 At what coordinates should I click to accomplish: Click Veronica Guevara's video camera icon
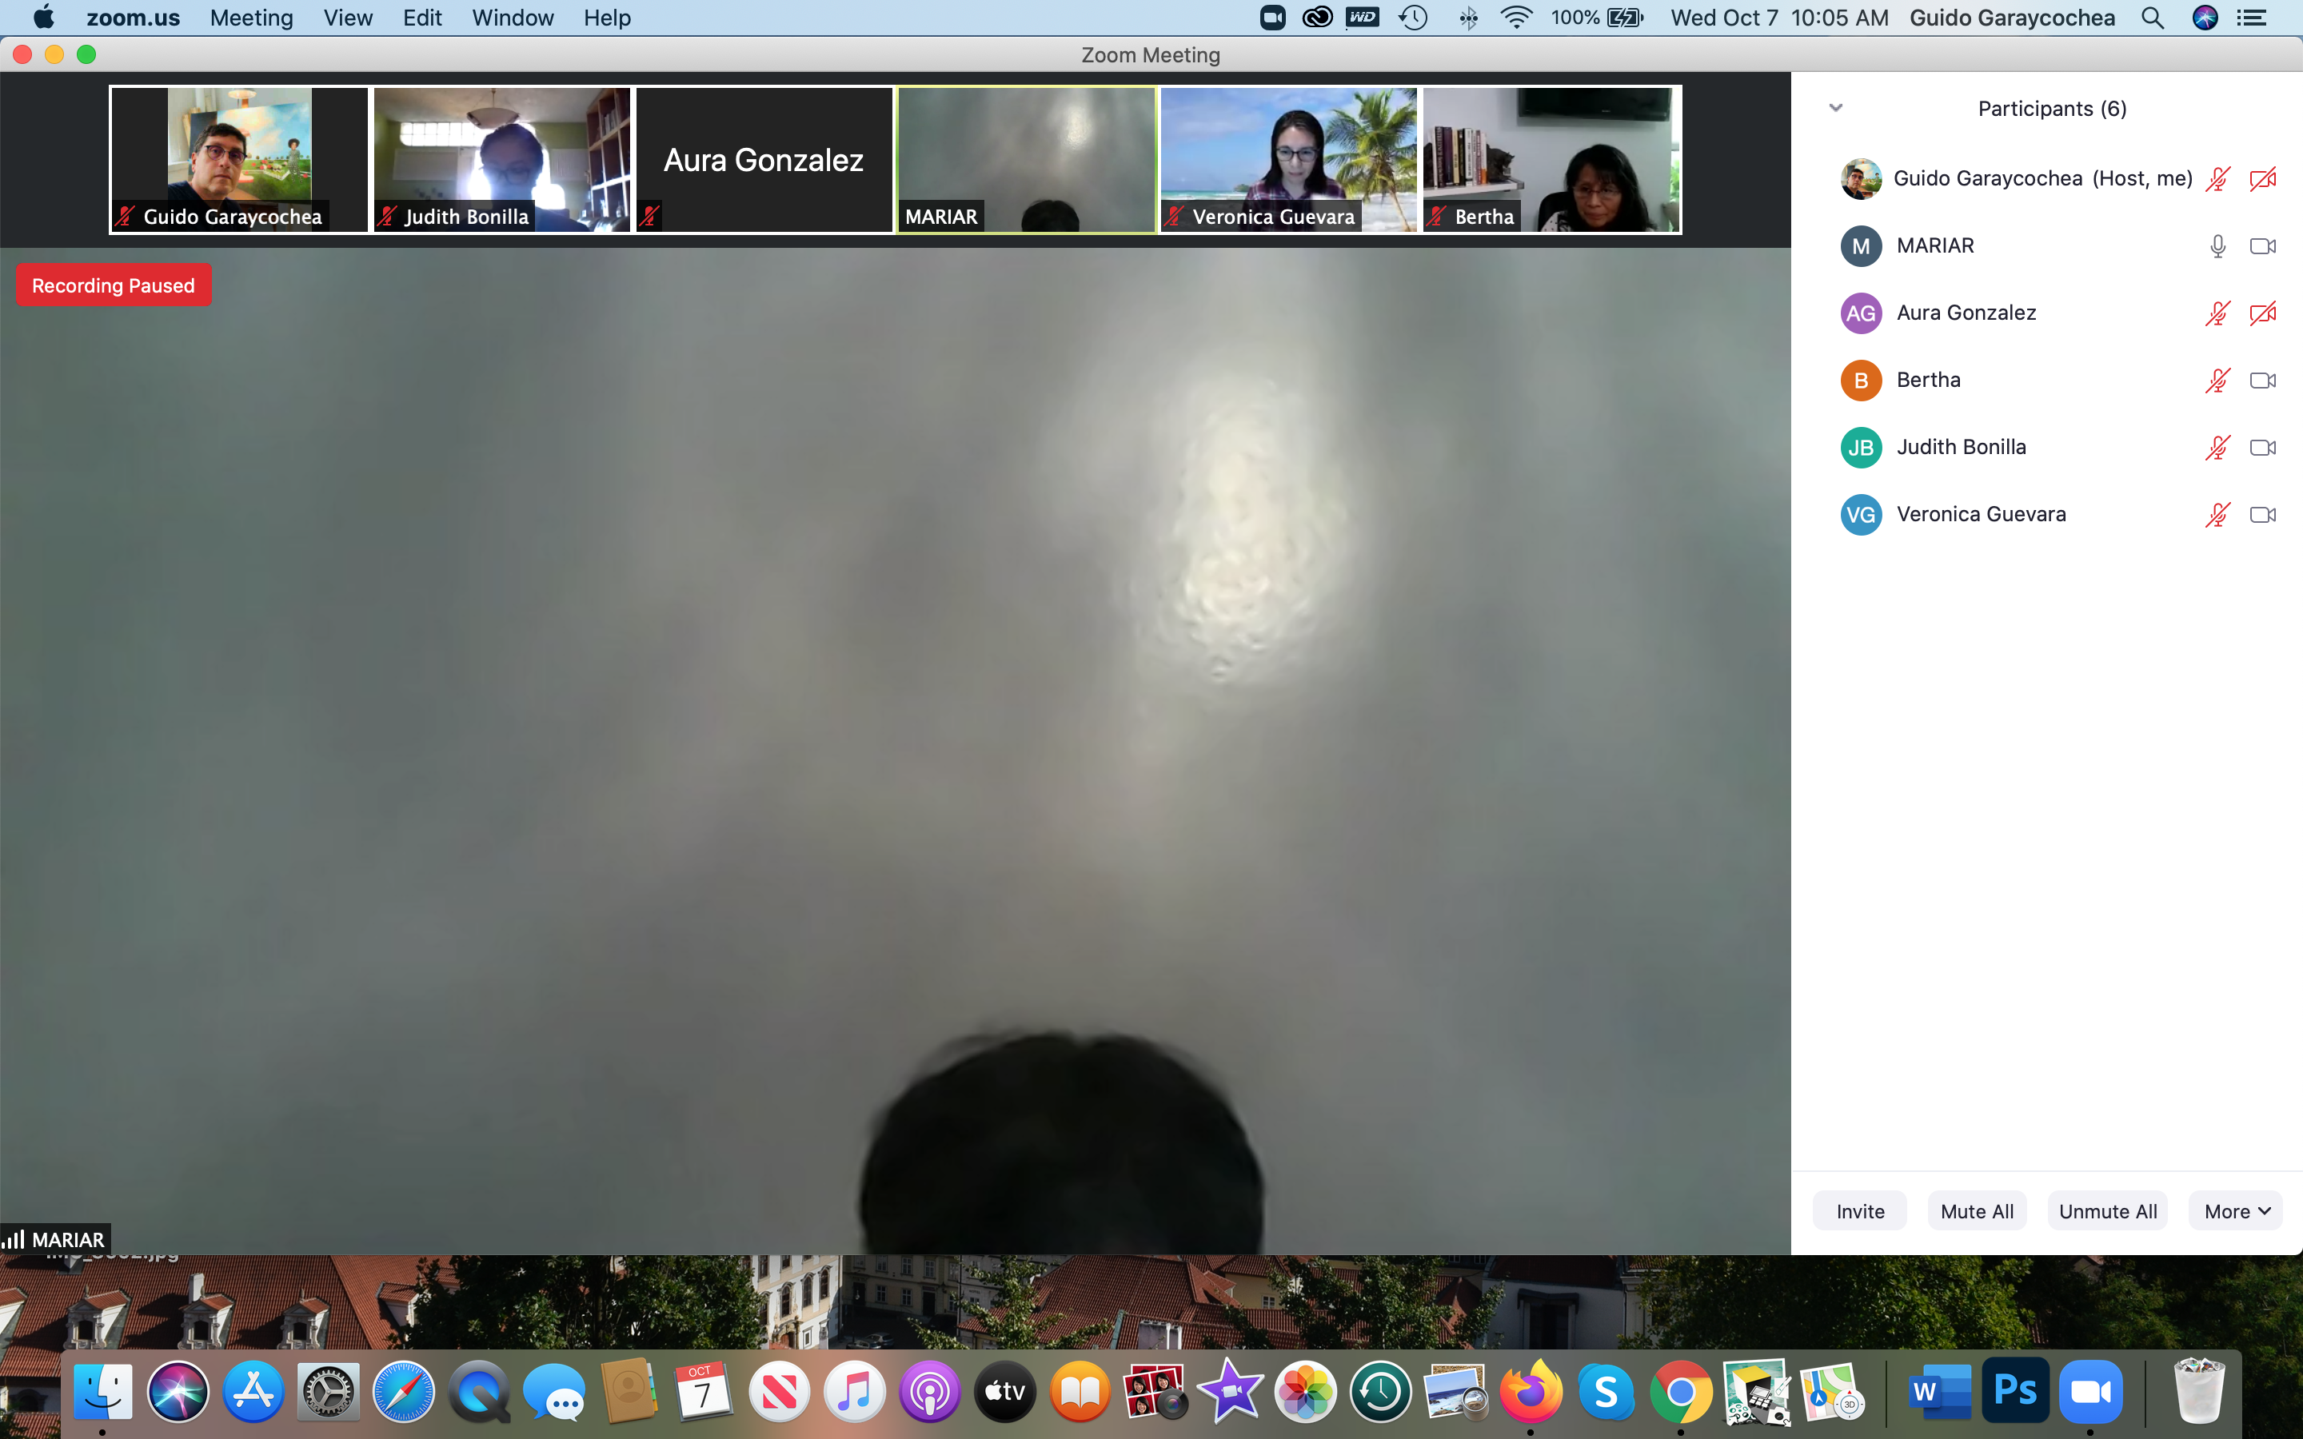click(2262, 515)
